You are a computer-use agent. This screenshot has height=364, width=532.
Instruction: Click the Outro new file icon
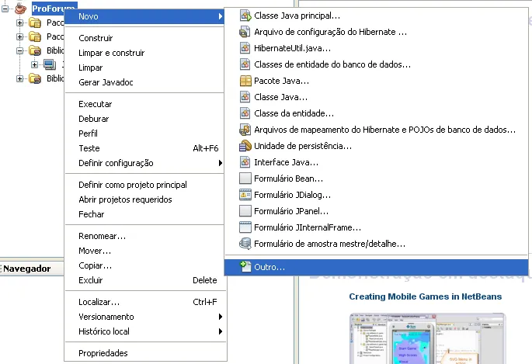pos(245,267)
